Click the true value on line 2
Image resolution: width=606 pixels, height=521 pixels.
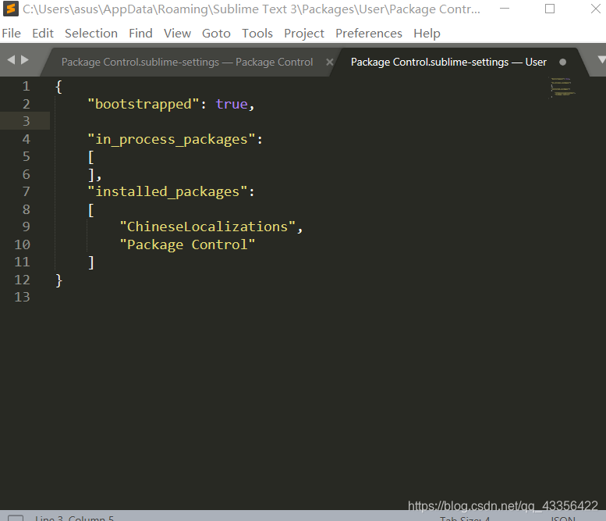[232, 104]
